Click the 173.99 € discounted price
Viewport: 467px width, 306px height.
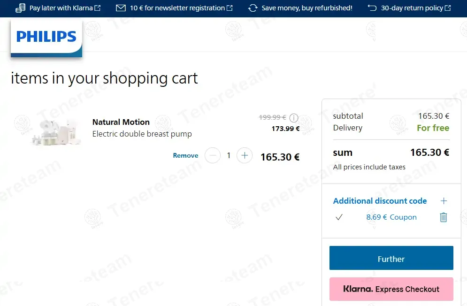point(286,129)
